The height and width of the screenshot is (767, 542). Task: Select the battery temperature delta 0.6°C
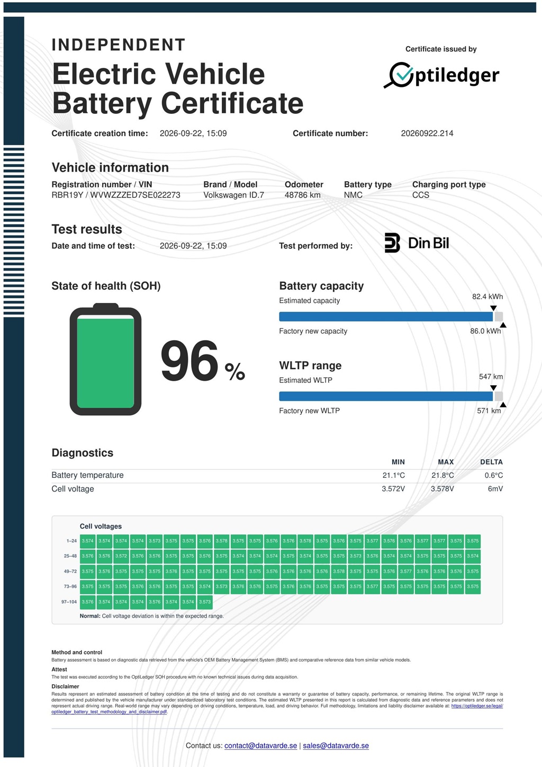tap(493, 475)
